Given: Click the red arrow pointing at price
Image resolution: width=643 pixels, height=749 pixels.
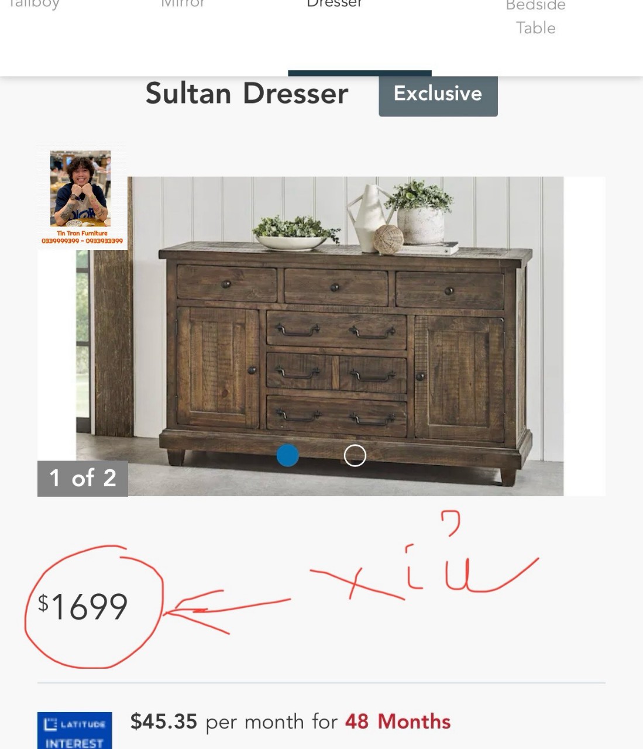Looking at the screenshot, I should click(227, 611).
